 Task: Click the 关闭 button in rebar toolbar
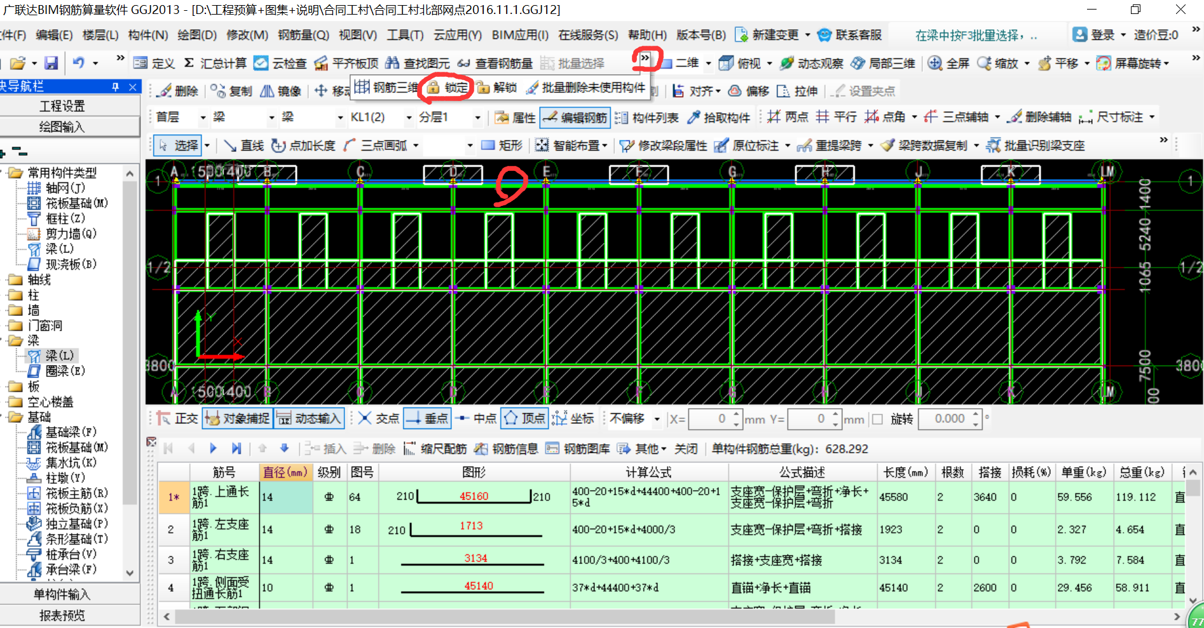[686, 449]
